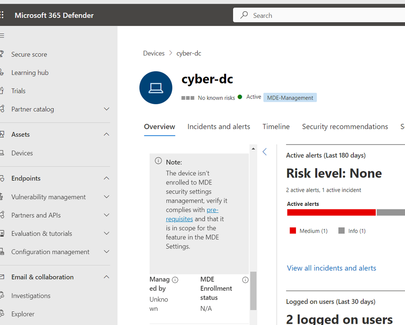Click the Devices laptop icon in sidebar
The height and width of the screenshot is (325, 405).
click(2, 153)
